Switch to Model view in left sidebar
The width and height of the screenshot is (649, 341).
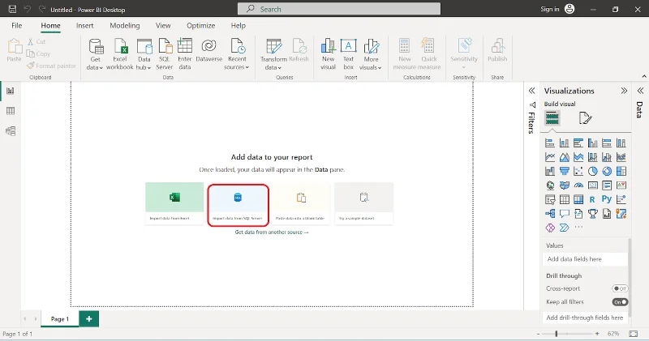point(11,131)
